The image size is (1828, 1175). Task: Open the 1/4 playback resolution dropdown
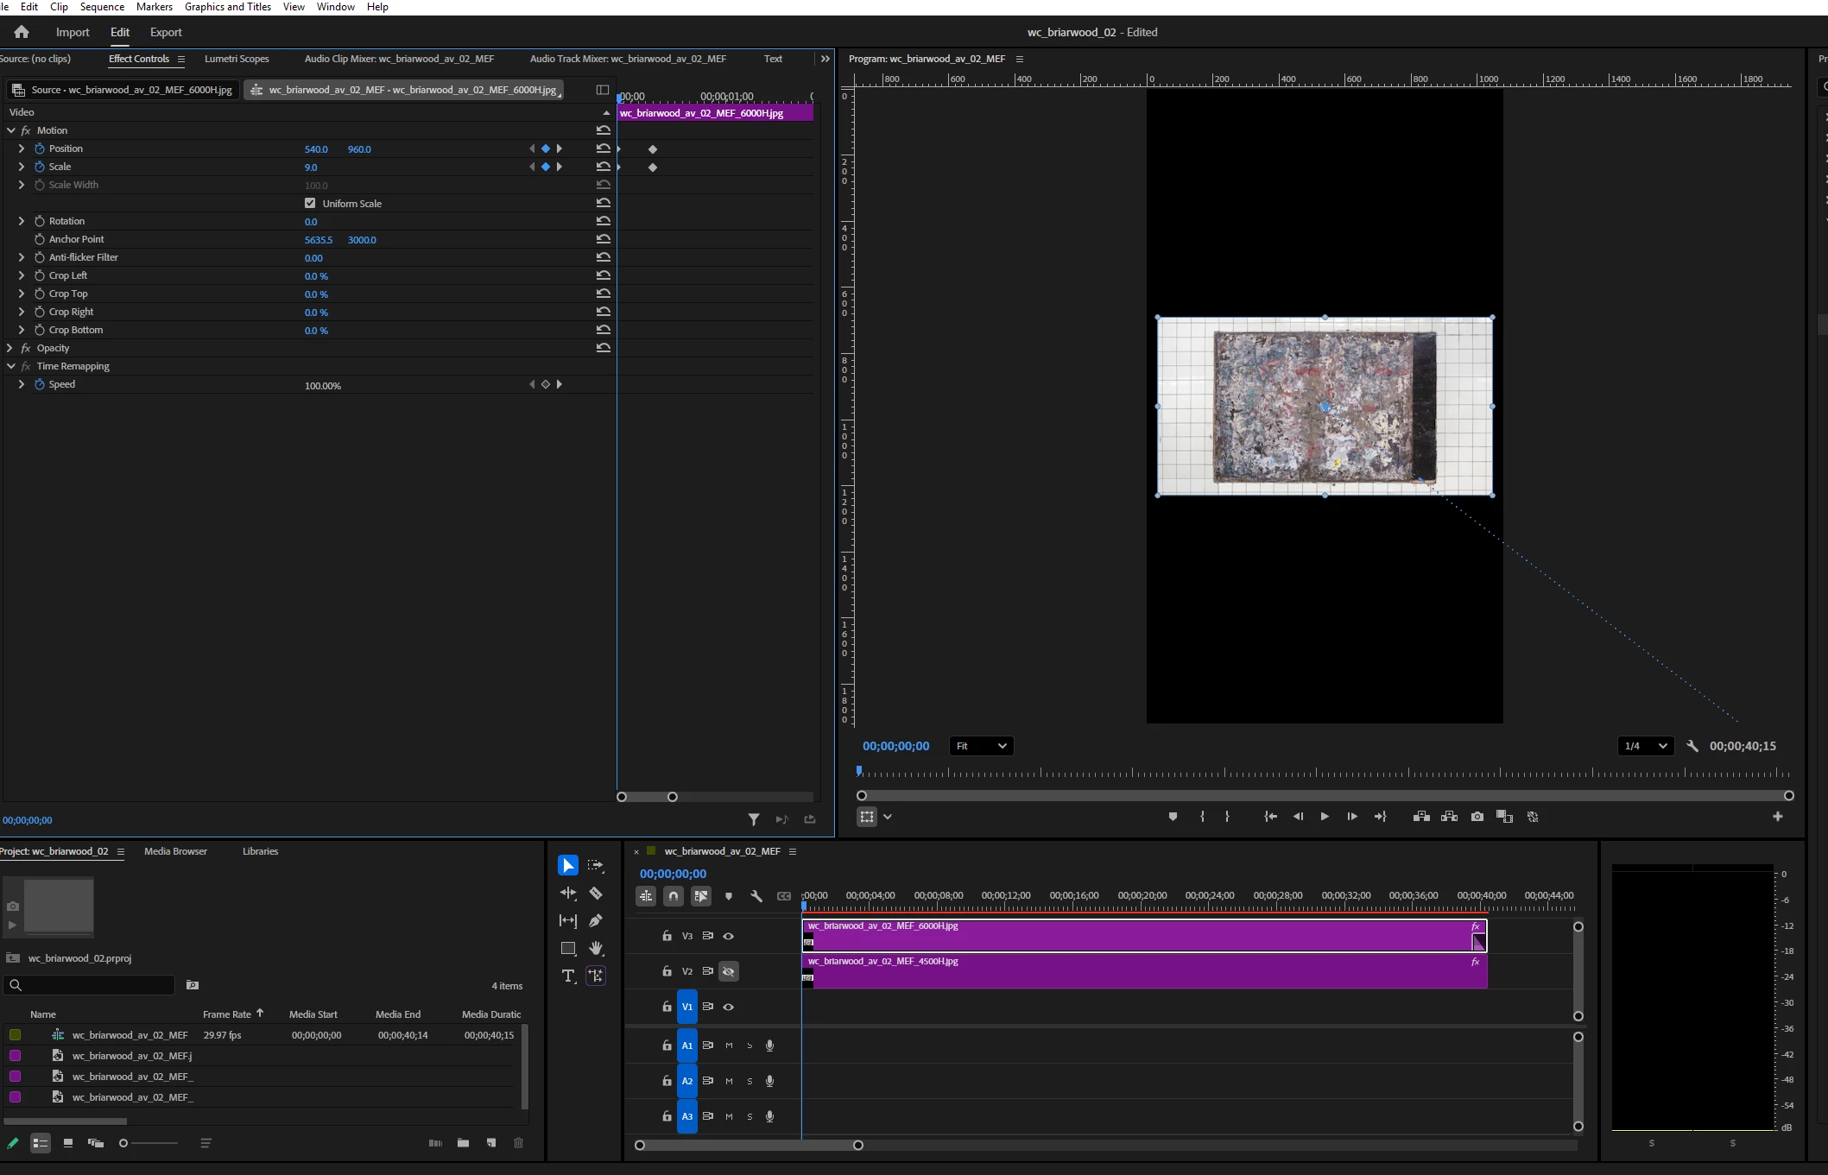pos(1645,746)
